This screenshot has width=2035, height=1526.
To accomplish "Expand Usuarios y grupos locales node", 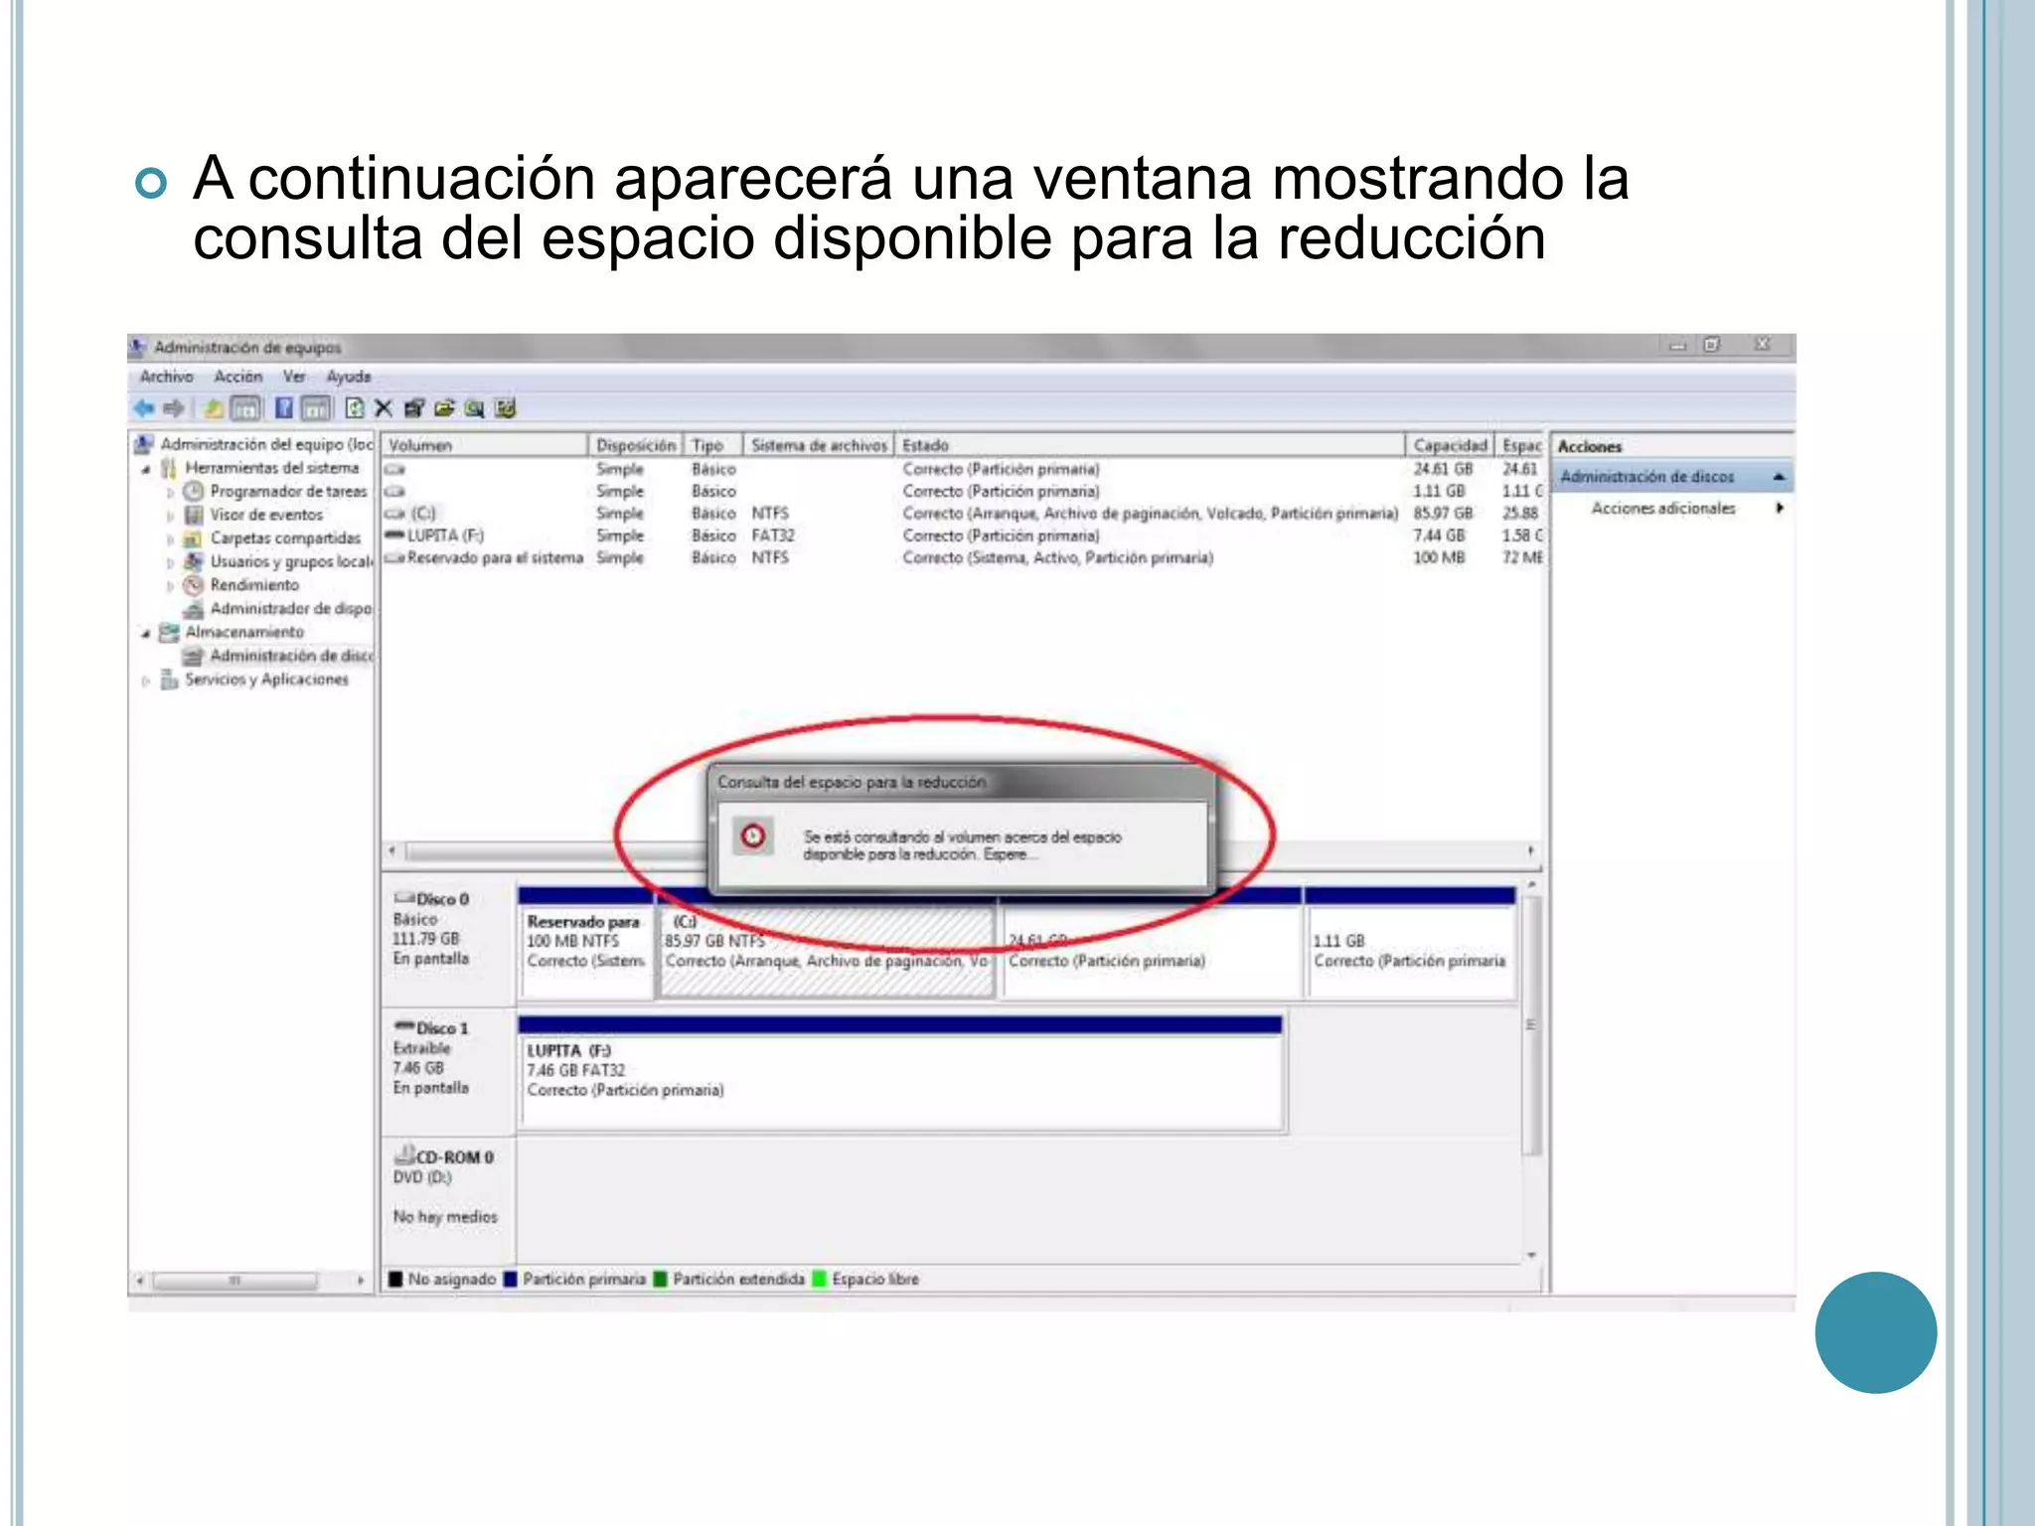I will [x=170, y=562].
